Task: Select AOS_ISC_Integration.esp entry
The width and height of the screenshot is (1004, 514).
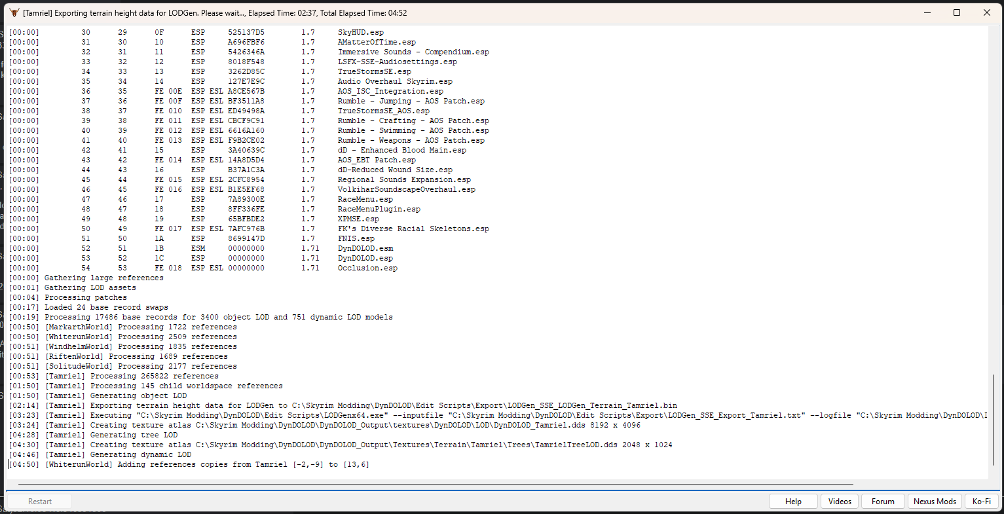Action: (x=390, y=91)
